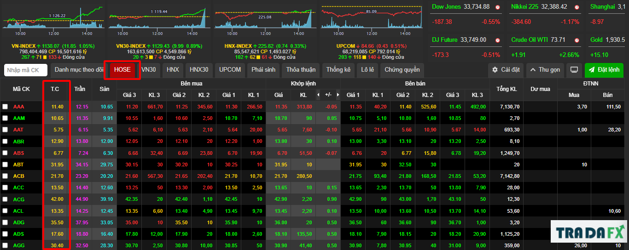Click the DJ Future label

(444, 40)
